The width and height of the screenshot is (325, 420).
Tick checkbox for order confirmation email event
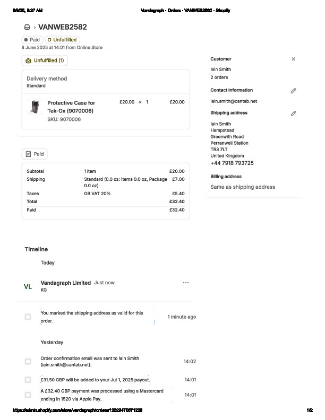[28, 362]
